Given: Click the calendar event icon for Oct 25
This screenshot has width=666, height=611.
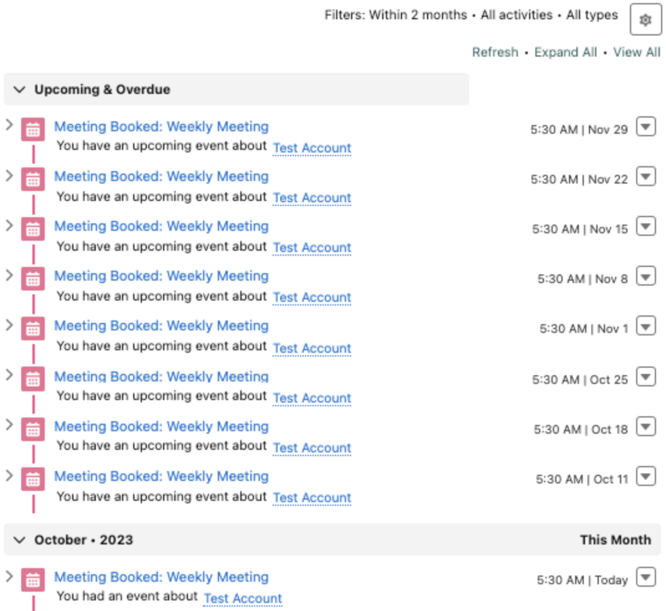Looking at the screenshot, I should [x=33, y=379].
